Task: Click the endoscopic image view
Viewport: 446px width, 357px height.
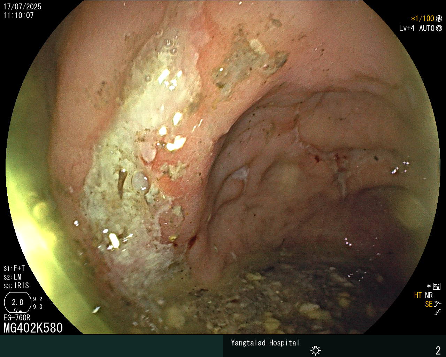Action: (x=223, y=167)
